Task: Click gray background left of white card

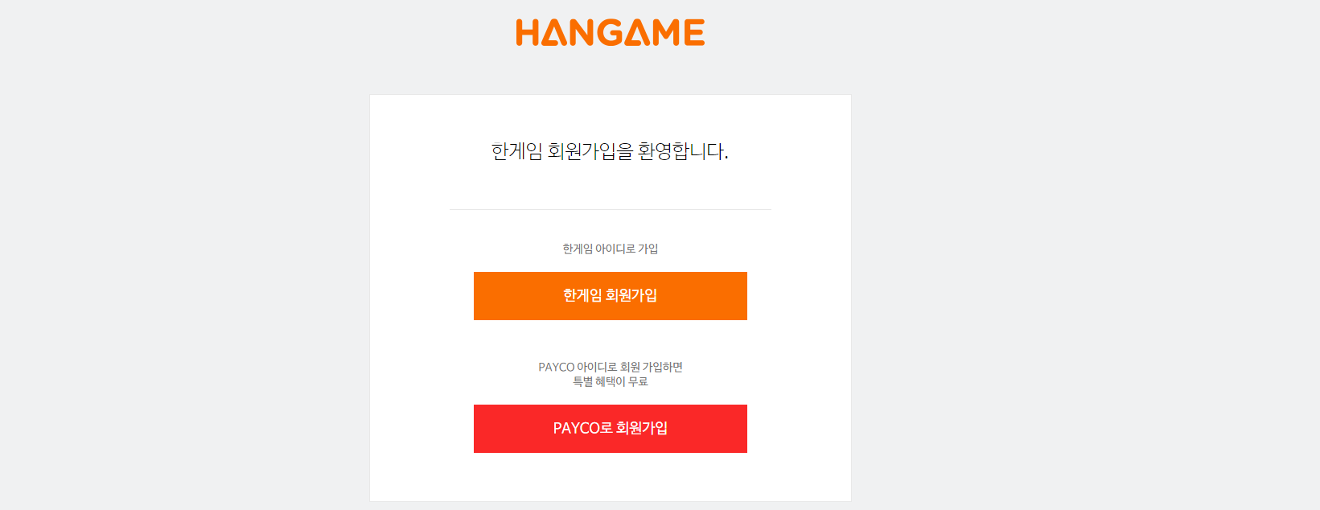Action: (x=185, y=298)
